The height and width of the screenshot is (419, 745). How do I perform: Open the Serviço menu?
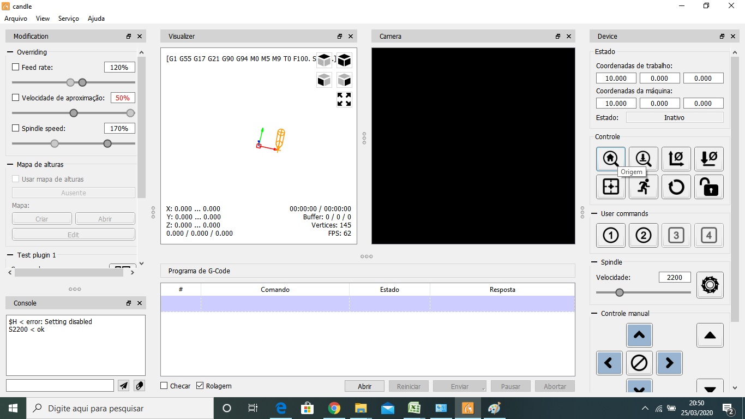(69, 19)
